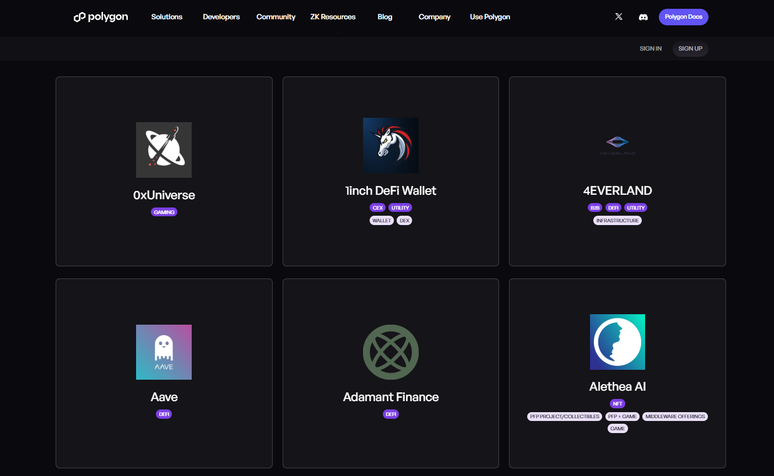Click the NFT tag on Alethea AI

[618, 403]
